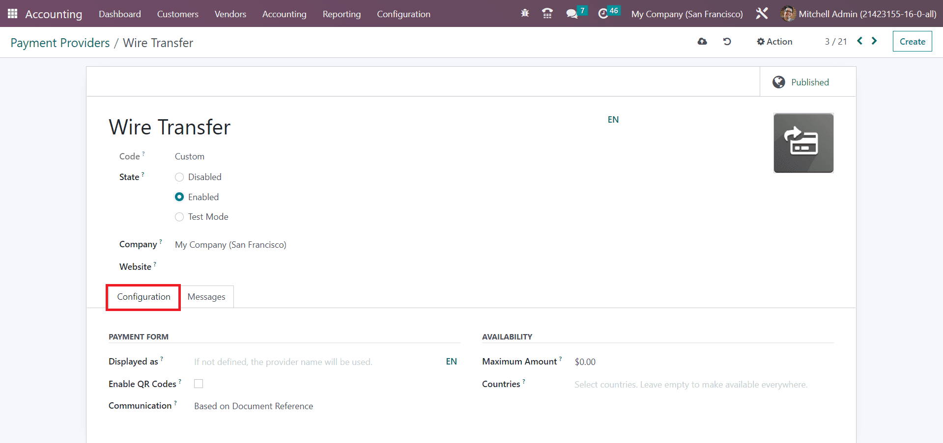Toggle the Enable QR Codes checkbox
Image resolution: width=943 pixels, height=443 pixels.
(x=199, y=384)
